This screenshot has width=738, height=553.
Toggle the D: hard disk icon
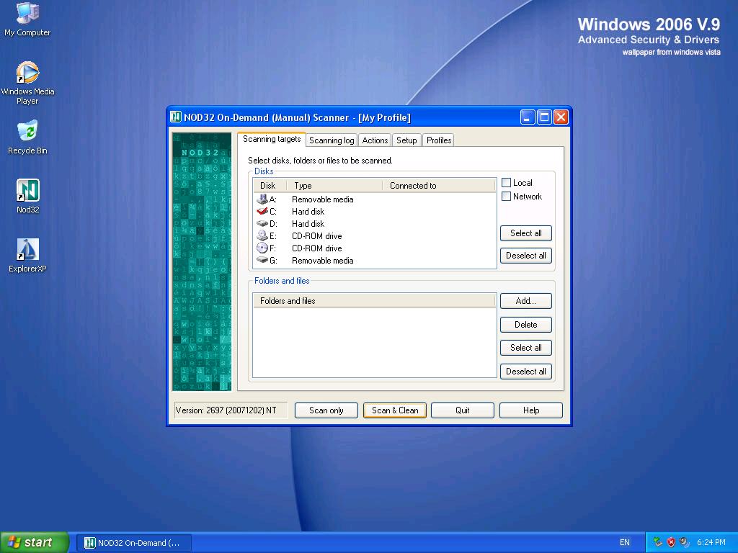coord(262,224)
